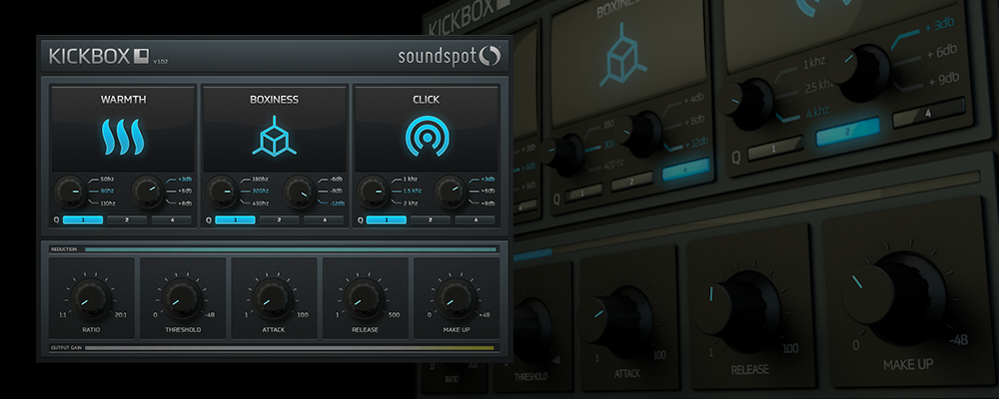The image size is (999, 399).
Task: Click the Output Gain meter bar
Action: (290, 348)
